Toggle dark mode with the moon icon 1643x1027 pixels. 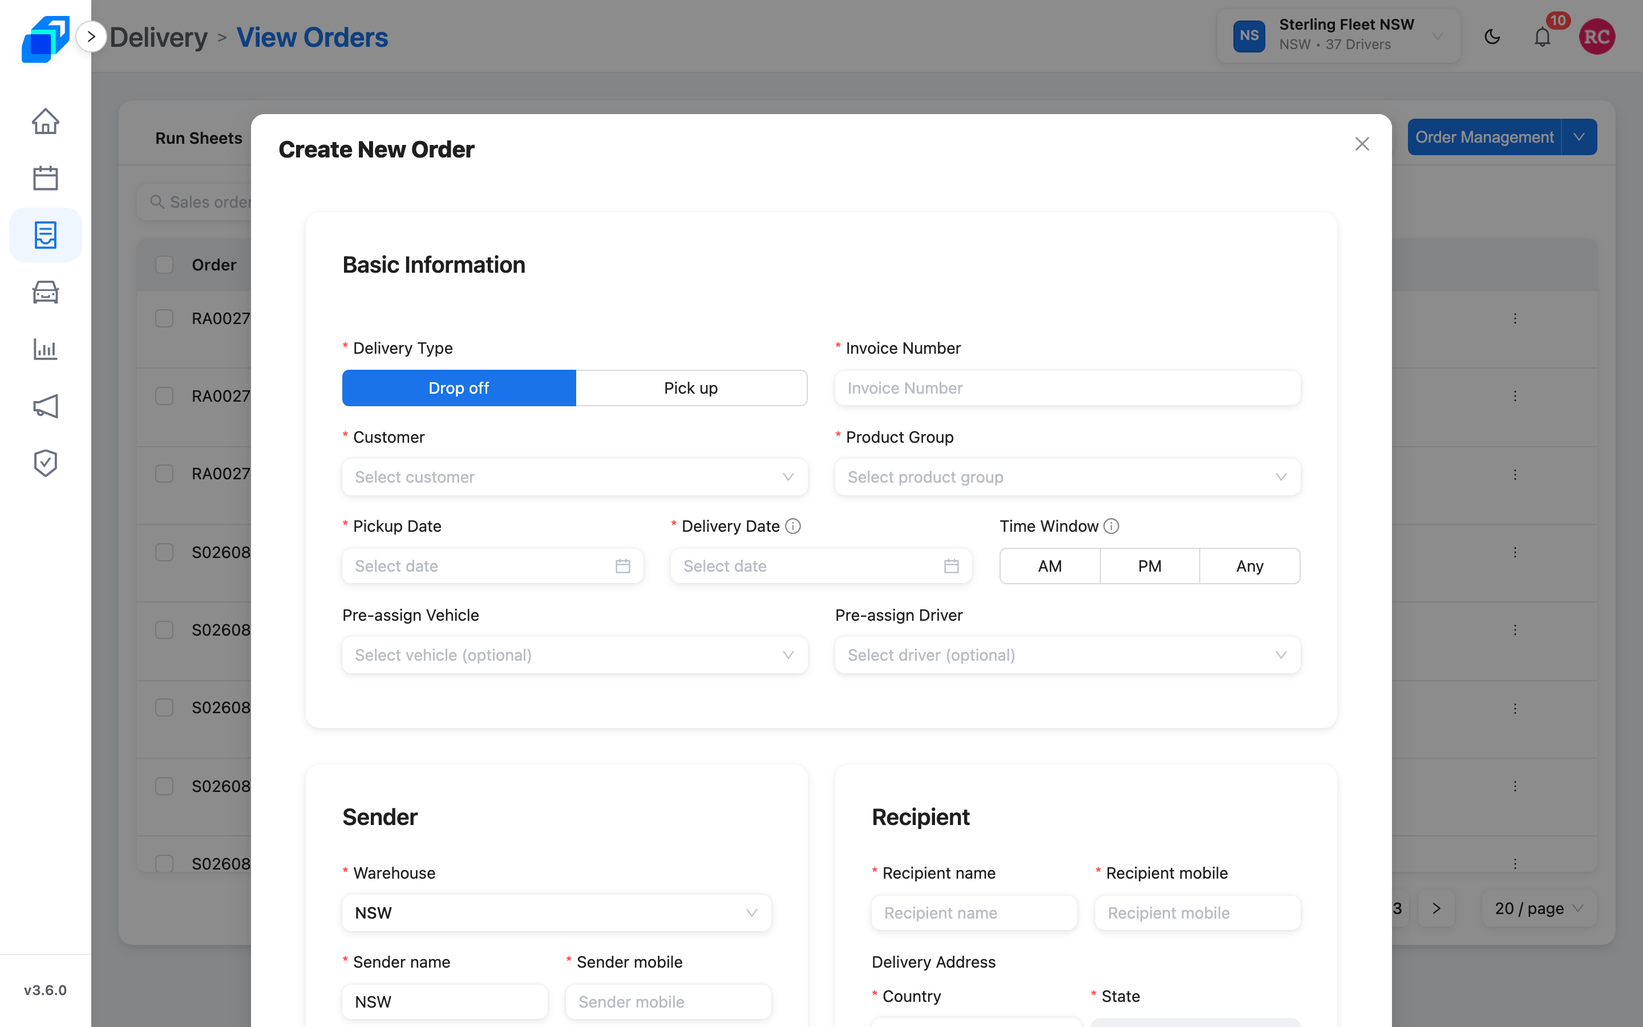pyautogui.click(x=1492, y=37)
